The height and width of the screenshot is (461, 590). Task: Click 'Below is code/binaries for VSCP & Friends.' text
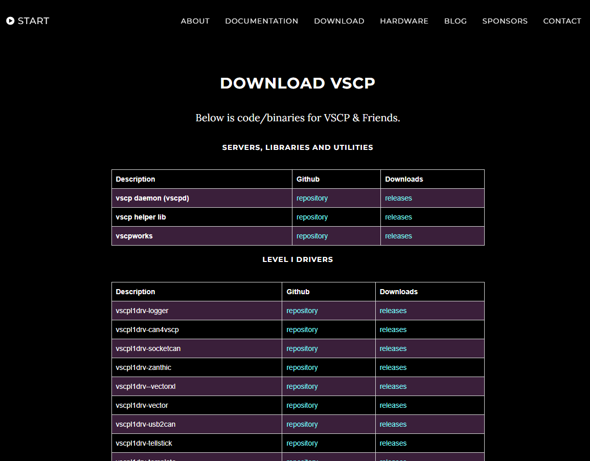(298, 118)
